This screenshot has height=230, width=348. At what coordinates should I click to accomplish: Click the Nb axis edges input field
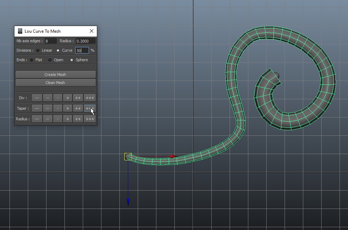coord(50,41)
